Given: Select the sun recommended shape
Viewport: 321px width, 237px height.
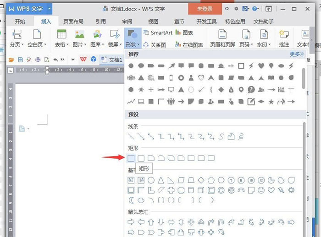Looking at the screenshot, I should (141, 90).
